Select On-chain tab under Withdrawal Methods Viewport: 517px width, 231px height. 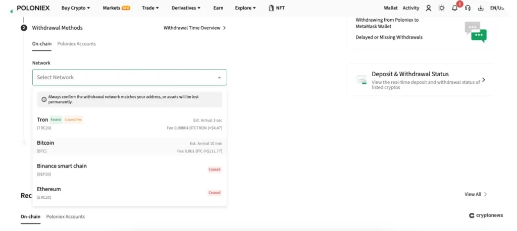41,44
